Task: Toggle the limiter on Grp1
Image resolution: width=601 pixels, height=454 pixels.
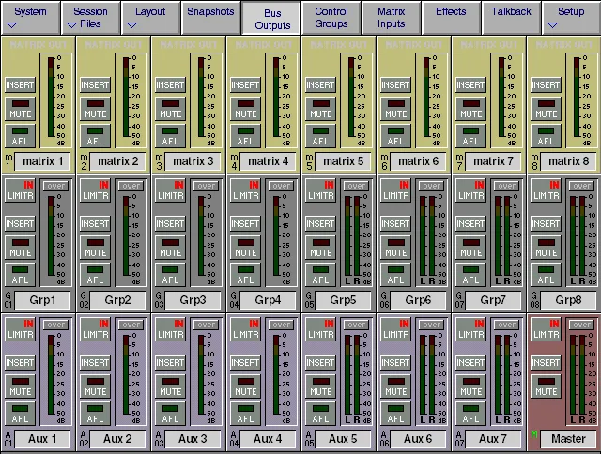Action: pos(21,190)
